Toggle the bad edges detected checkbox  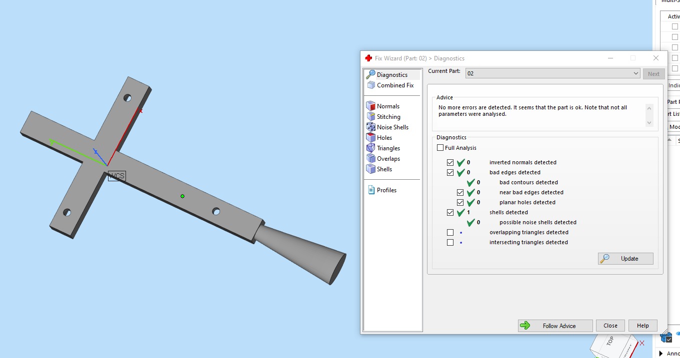coord(450,173)
